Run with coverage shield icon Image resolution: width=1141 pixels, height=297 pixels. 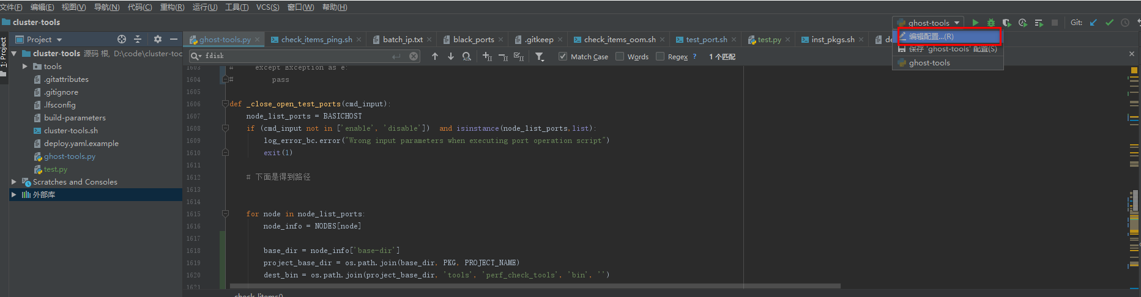[1006, 23]
